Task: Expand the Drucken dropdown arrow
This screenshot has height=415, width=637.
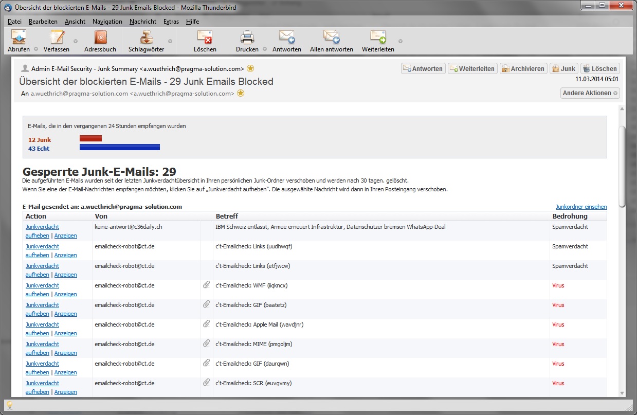Action: [265, 49]
